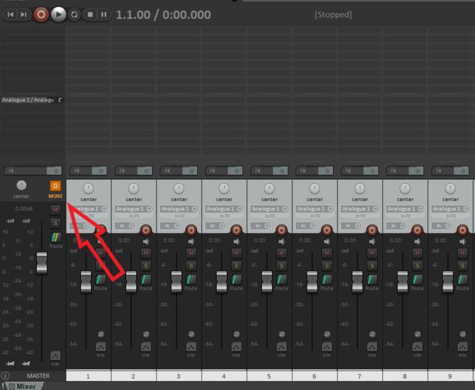Expand the 'in' dropdown on track 8

point(396,226)
